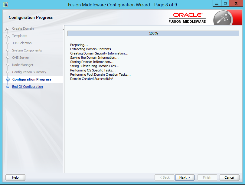
Task: Select the Configuration Summary step
Action: [x=29, y=72]
